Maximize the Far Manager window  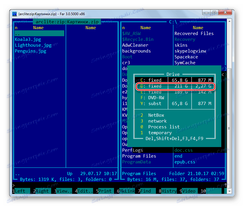tap(214, 12)
